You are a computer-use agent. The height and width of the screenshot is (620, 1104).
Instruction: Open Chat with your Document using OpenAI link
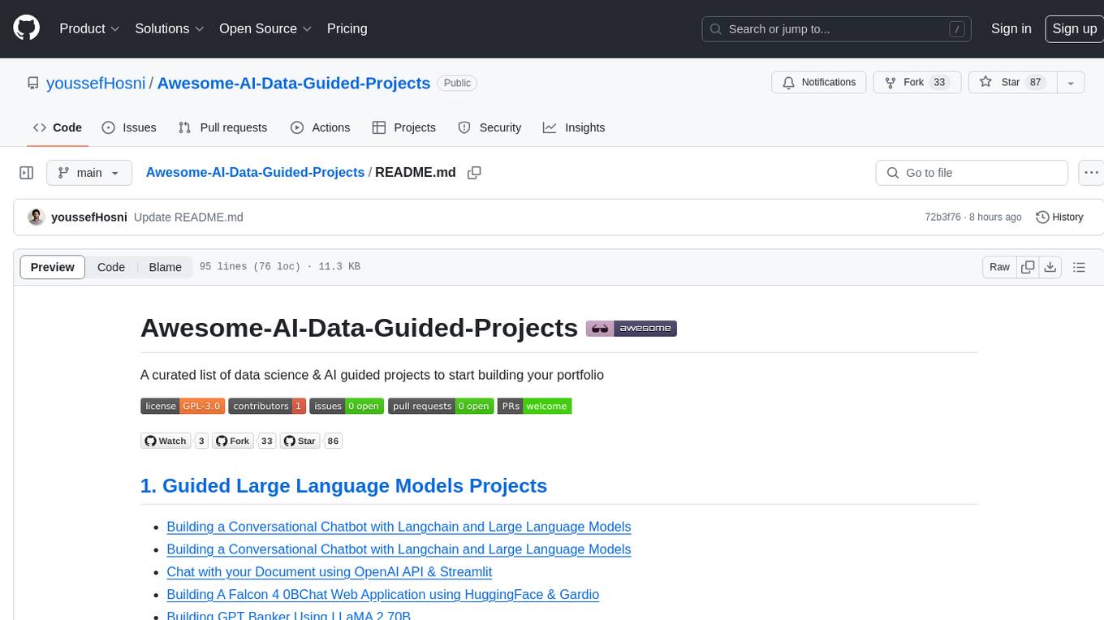329,572
